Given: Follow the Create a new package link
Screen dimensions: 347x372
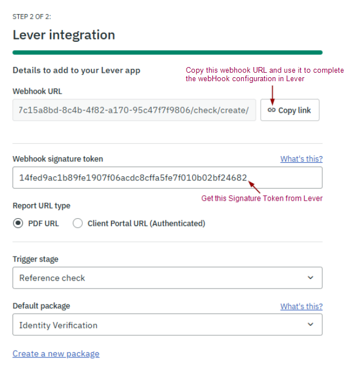Looking at the screenshot, I should pos(56,353).
